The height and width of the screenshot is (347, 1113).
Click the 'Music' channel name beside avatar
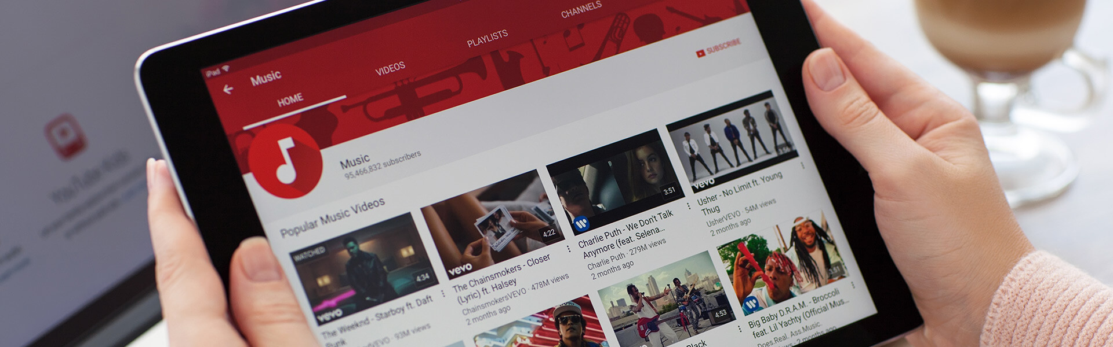coord(354,161)
